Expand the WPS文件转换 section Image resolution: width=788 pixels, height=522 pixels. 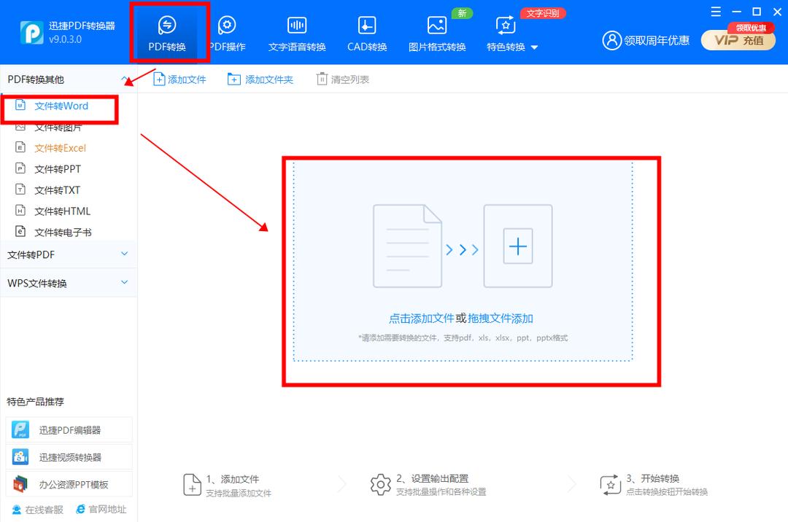pyautogui.click(x=69, y=282)
